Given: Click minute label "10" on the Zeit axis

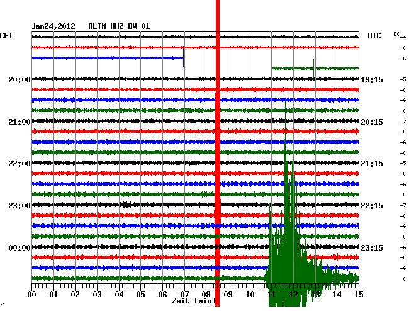Looking at the screenshot, I should pyautogui.click(x=250, y=295).
